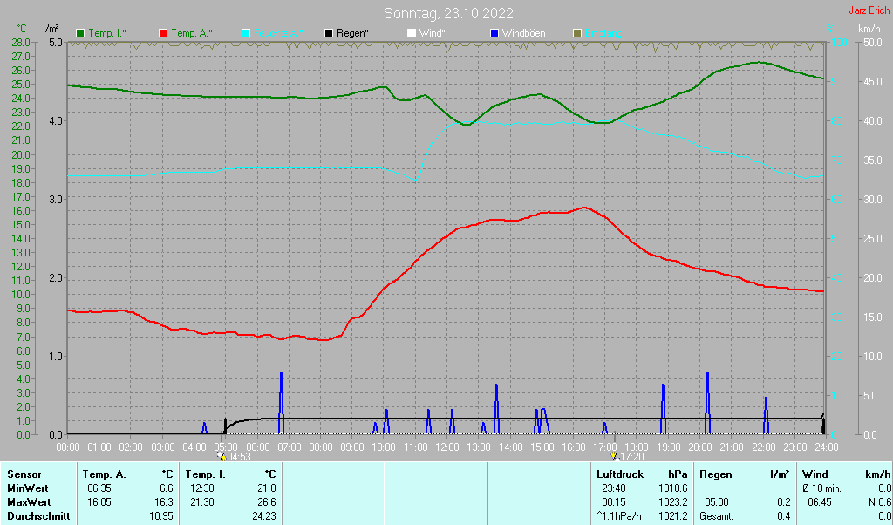Screen dimensions: 893x525
Task: Click the chart title 'Sonntag, 23.10.2022'
Action: pyautogui.click(x=448, y=13)
